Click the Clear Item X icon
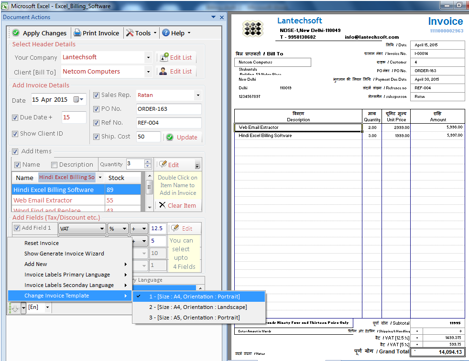Screen dimensions: 469x361 162,205
